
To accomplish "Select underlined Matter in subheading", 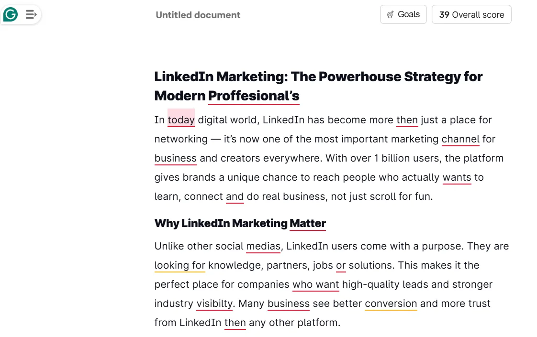I will point(307,223).
